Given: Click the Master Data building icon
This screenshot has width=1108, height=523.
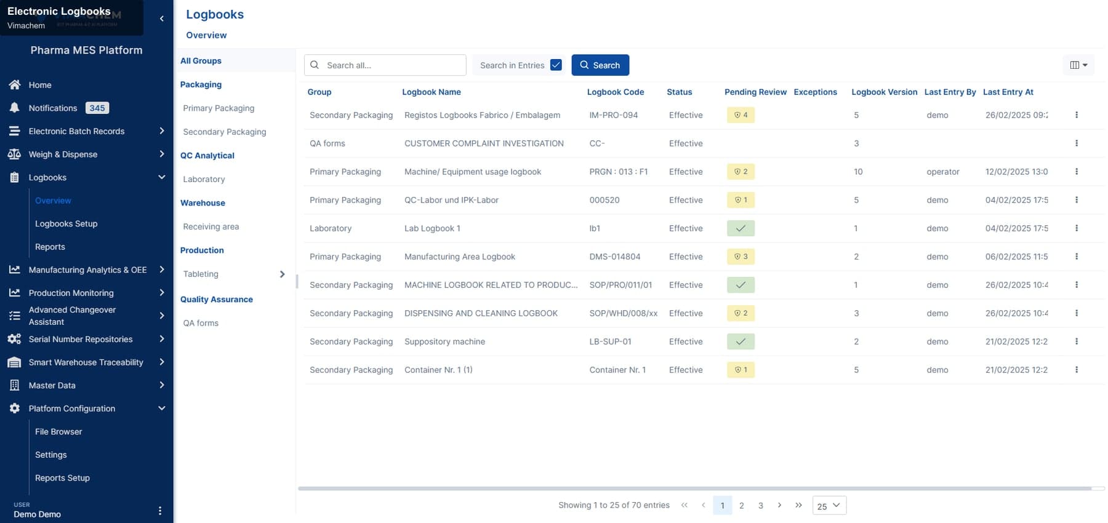Looking at the screenshot, I should point(14,385).
